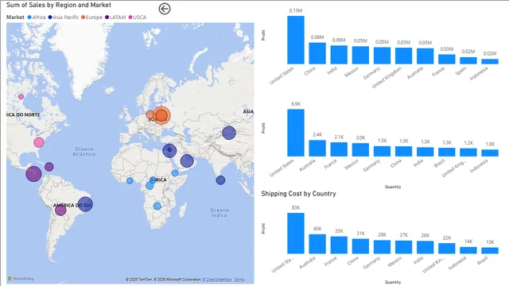The image size is (509, 286).
Task: Select the 1.2K United Kingdom bar
Action: [468, 153]
